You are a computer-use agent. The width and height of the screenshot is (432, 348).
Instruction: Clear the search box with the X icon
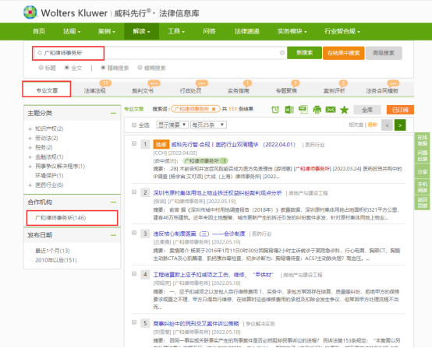[282, 52]
